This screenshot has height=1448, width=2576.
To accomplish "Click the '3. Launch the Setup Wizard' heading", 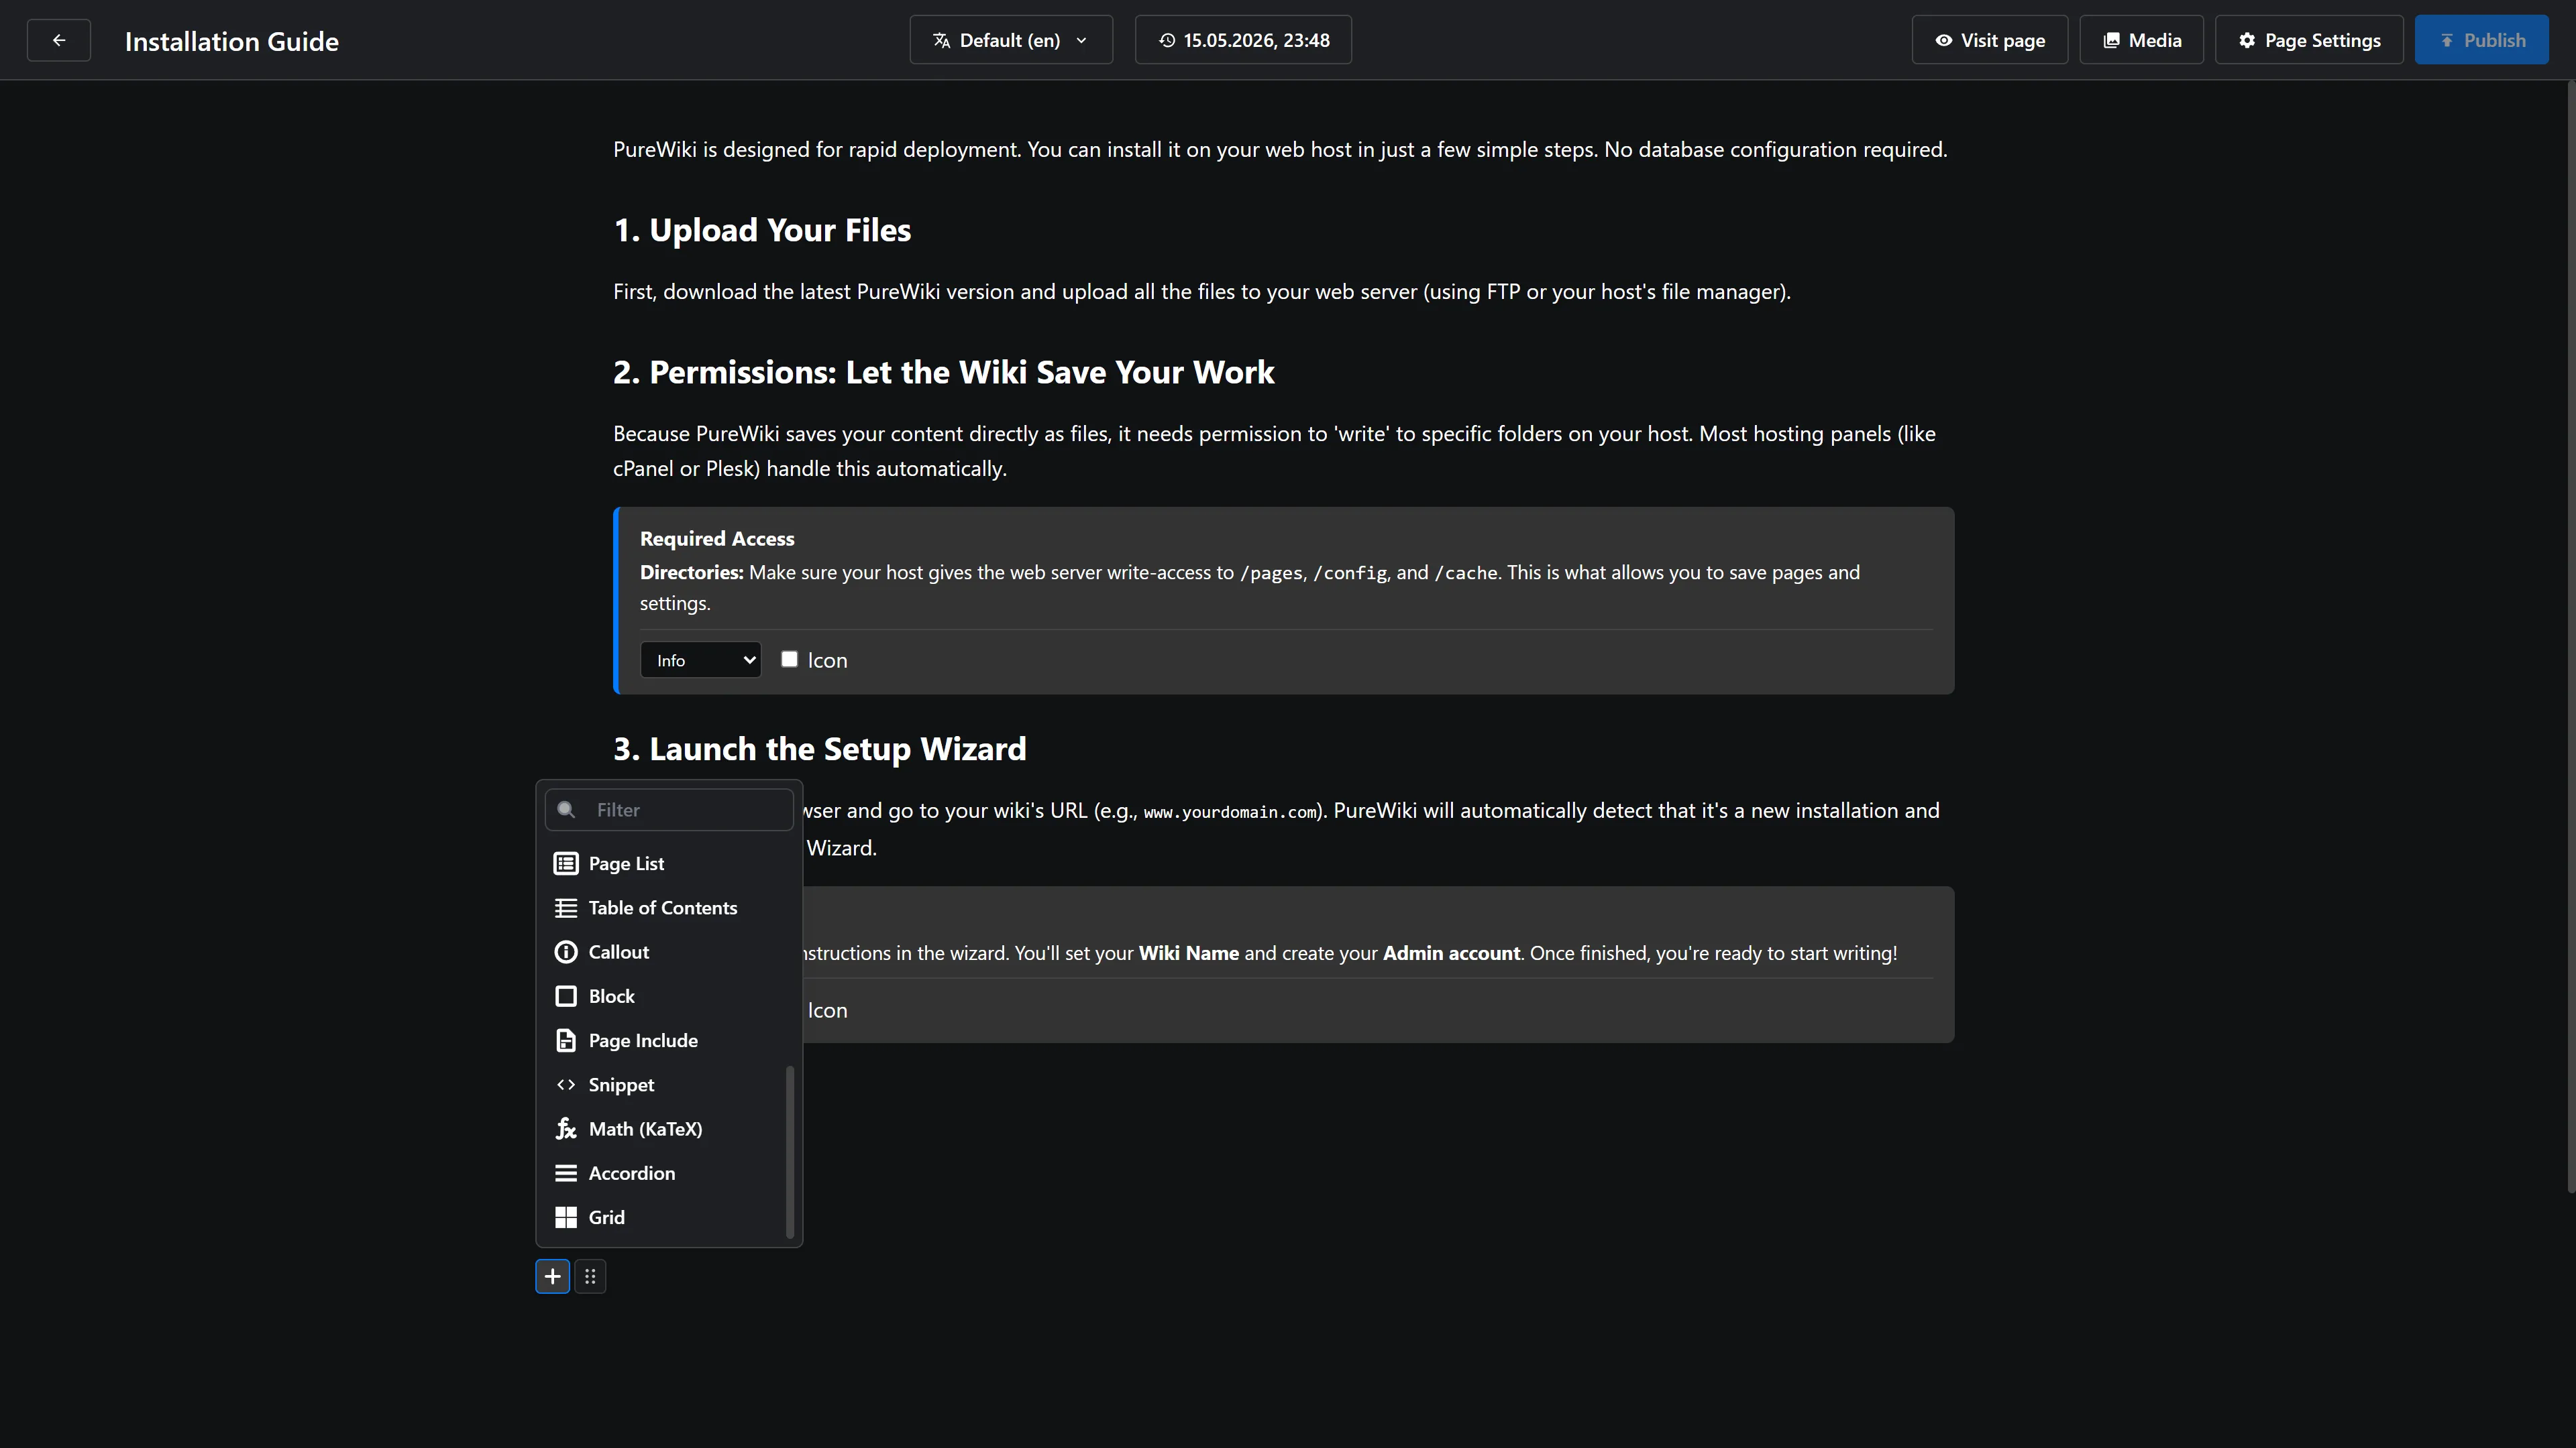I will tap(820, 749).
